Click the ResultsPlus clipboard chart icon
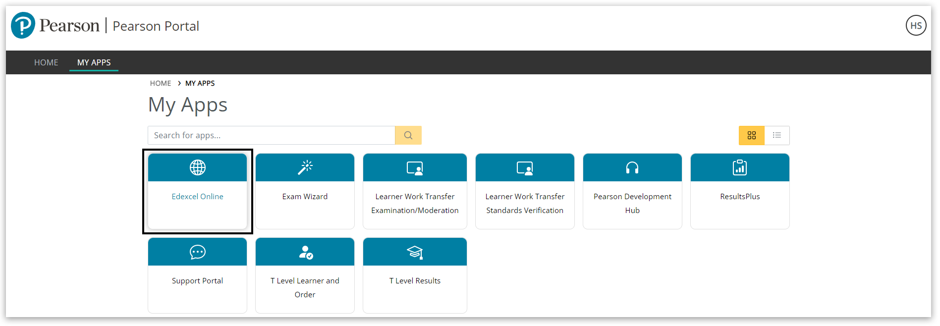 [x=740, y=167]
